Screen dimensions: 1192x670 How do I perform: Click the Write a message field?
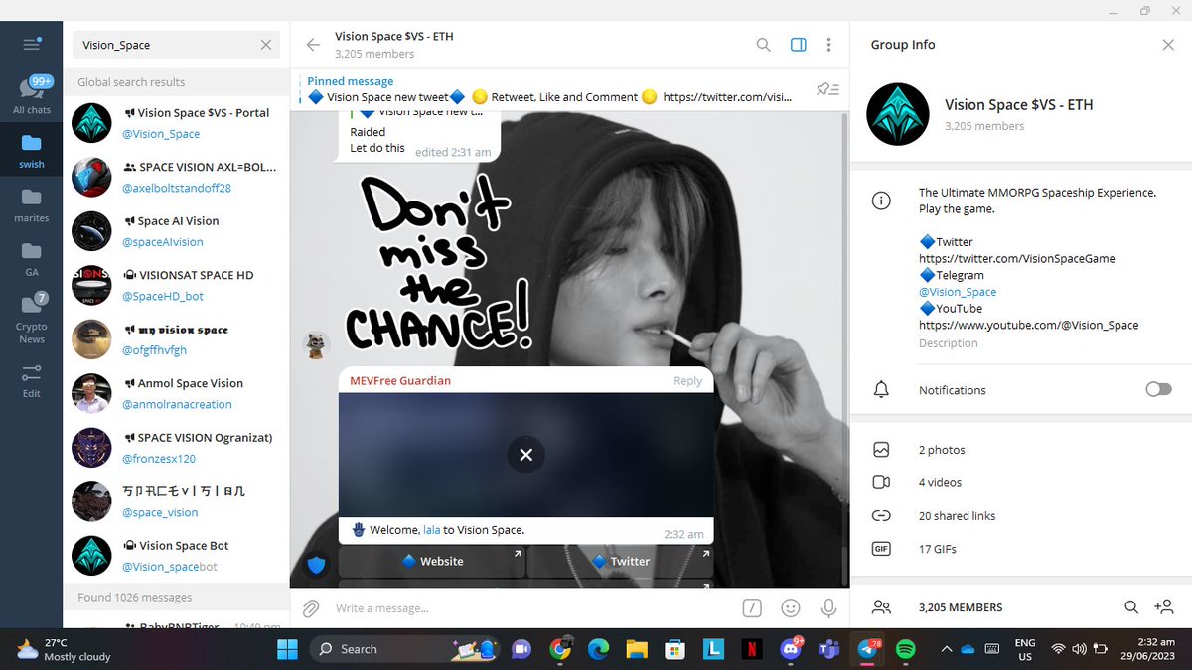pos(531,608)
